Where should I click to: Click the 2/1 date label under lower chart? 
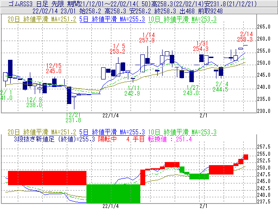point(203,206)
